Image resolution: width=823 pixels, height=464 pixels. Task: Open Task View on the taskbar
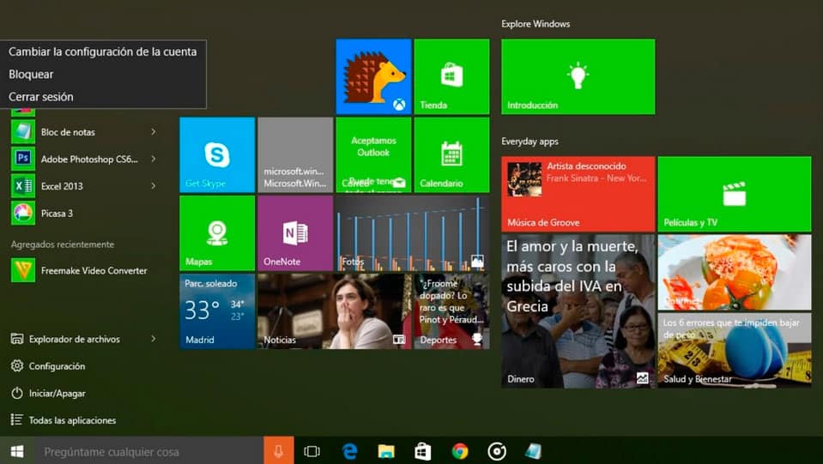coord(312,451)
